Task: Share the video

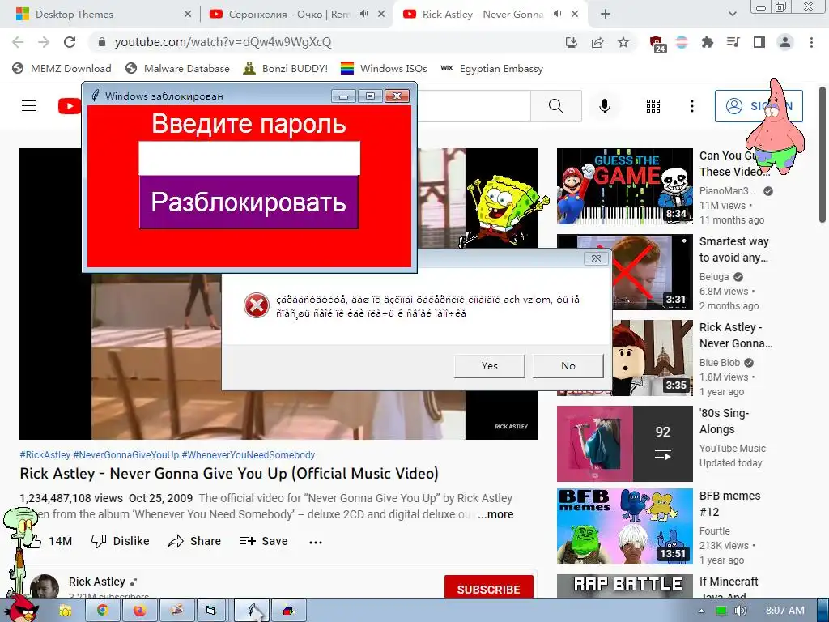Action: click(194, 541)
